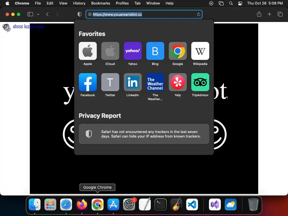Open the Yelp favorite tile
Viewport: 288px width, 216px height.
(178, 82)
